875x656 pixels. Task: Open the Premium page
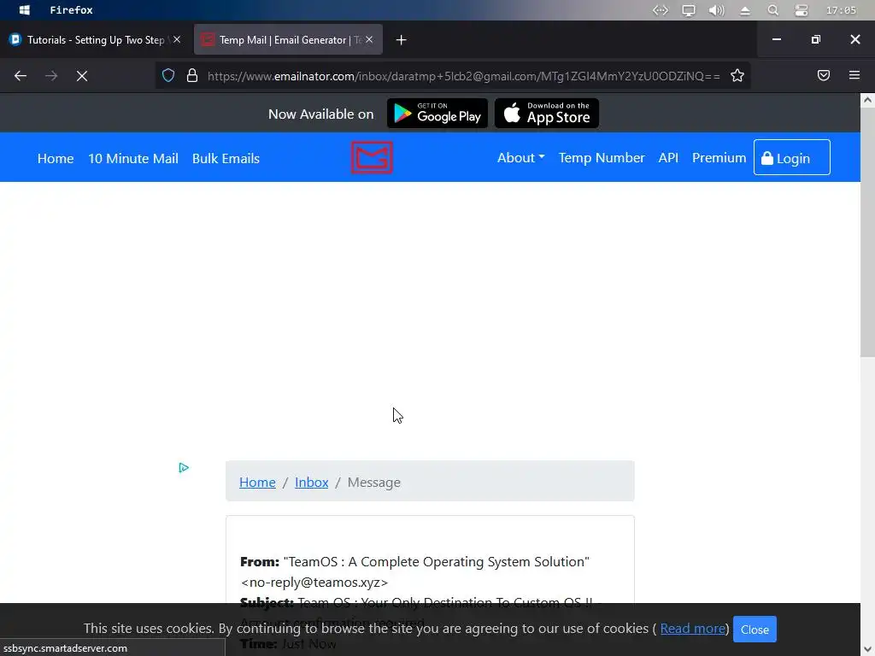[x=719, y=158]
